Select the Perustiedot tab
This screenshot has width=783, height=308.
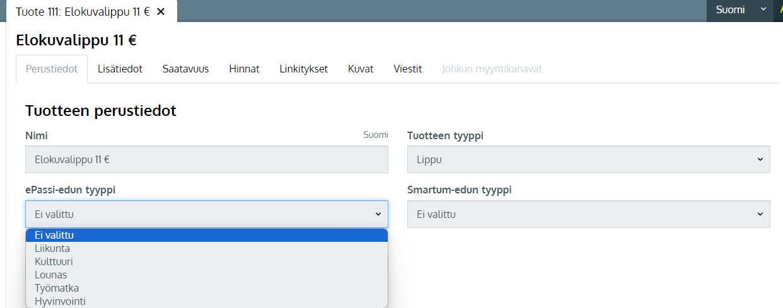52,69
